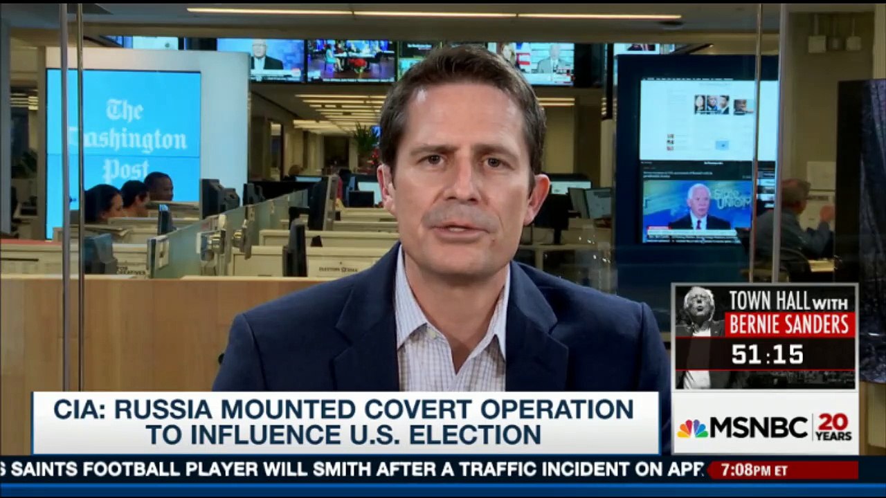
Task: Click the "51:15" countdown timer
Action: (768, 356)
